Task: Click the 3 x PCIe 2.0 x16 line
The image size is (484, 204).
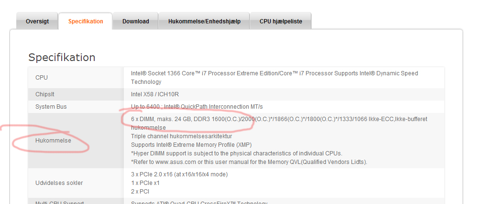Action: (179, 174)
